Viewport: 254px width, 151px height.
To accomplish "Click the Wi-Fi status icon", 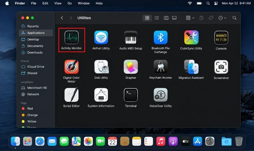I will [190, 3].
